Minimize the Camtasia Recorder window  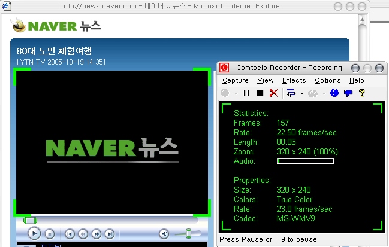pos(355,68)
